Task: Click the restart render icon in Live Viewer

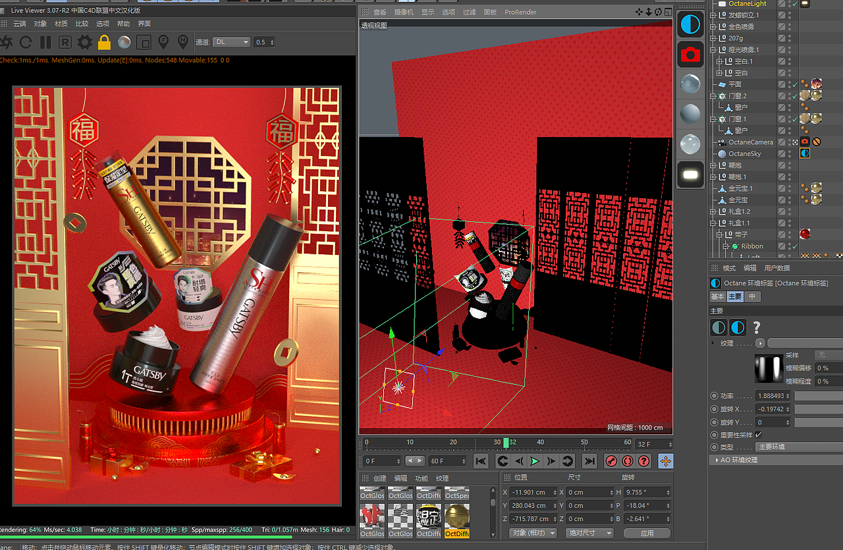Action: coord(26,41)
